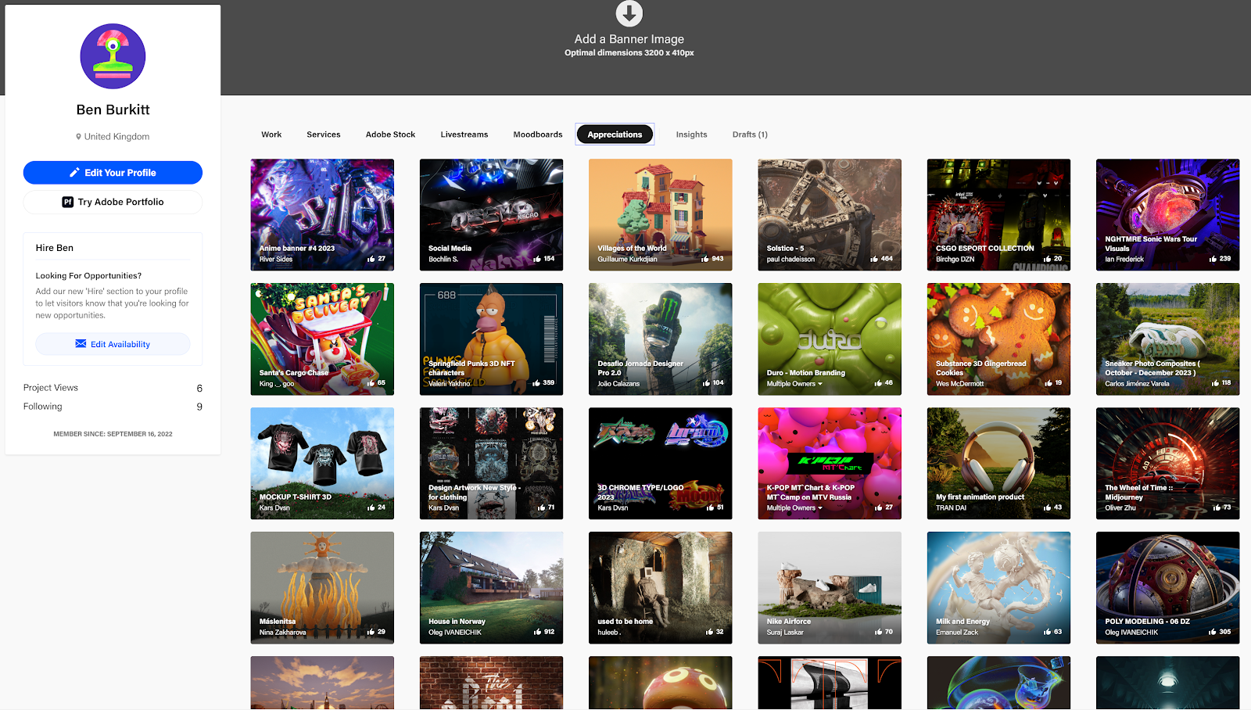Click the United Kingdom location text

pos(116,137)
